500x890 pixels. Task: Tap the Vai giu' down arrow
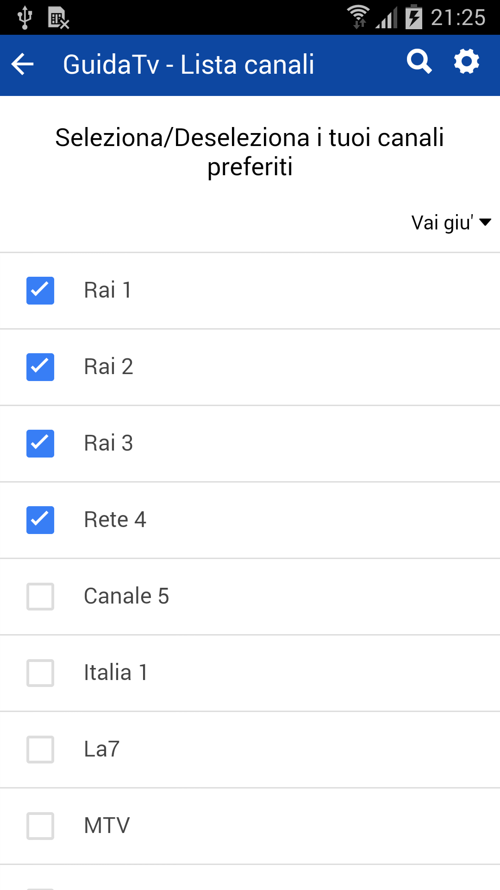[485, 222]
